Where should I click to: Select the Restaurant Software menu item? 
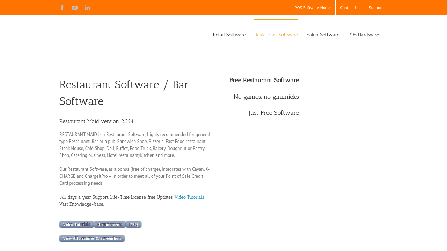(x=276, y=35)
